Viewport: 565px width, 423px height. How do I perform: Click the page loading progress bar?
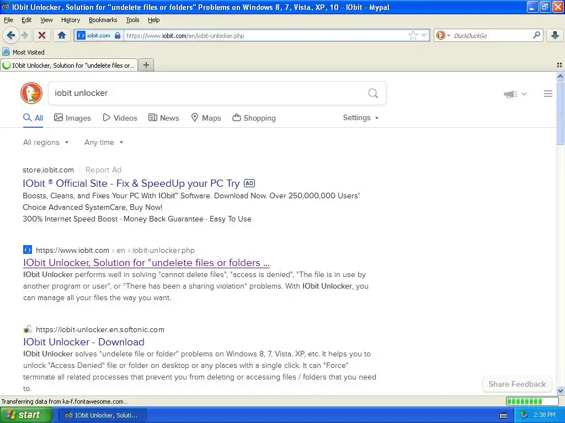[x=532, y=402]
